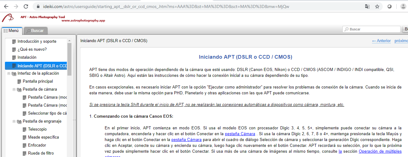Click the APT logo

(7, 18)
